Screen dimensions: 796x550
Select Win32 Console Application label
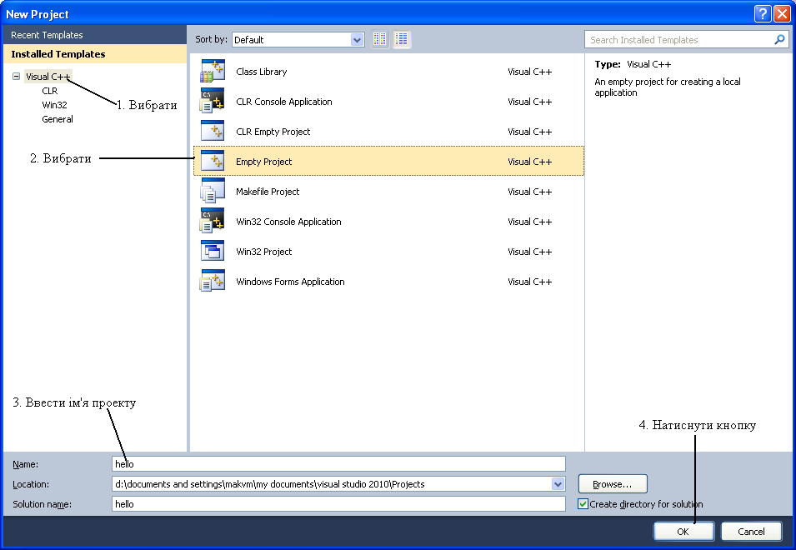(x=288, y=221)
